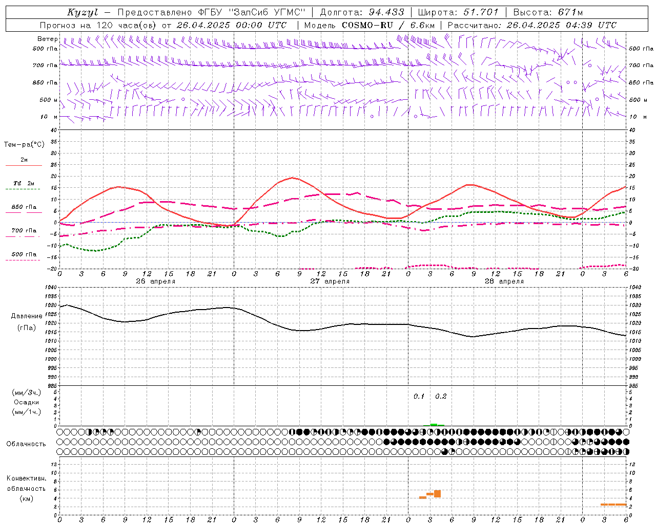Click the computed time Рассчитано: 26.04.2025 04:39 UTC
656x524 pixels.
pos(532,25)
